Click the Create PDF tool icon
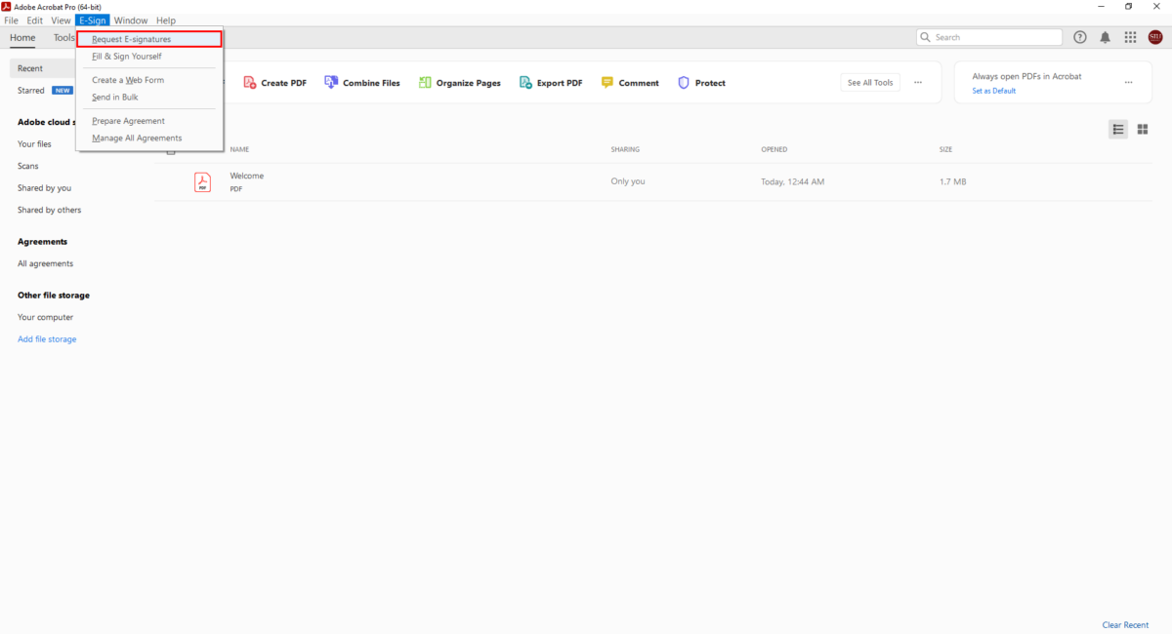1172x634 pixels. (250, 83)
